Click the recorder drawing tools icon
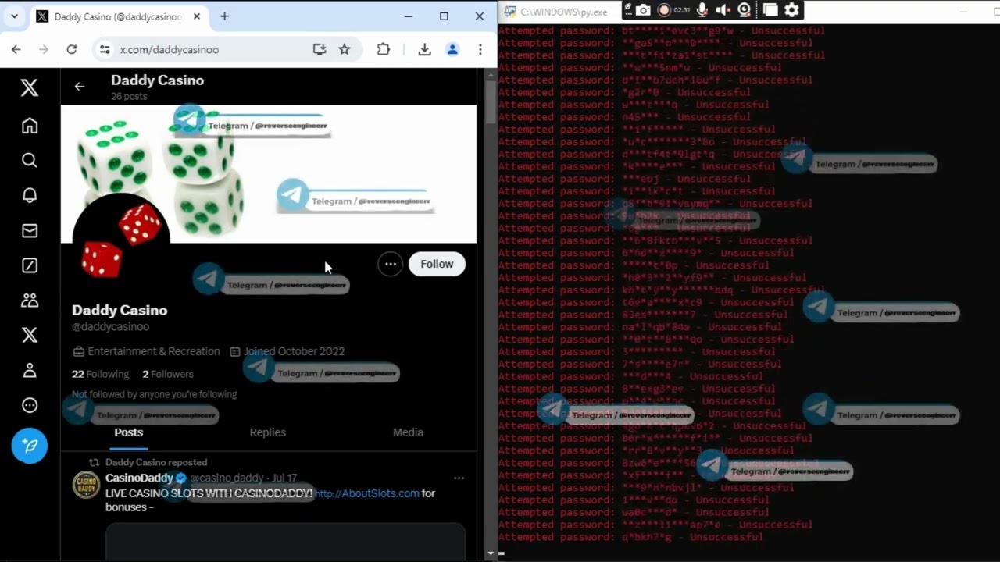 pos(628,10)
